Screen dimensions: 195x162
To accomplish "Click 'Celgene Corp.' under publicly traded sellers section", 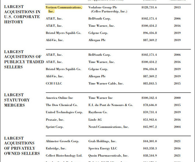I will 98,69.
